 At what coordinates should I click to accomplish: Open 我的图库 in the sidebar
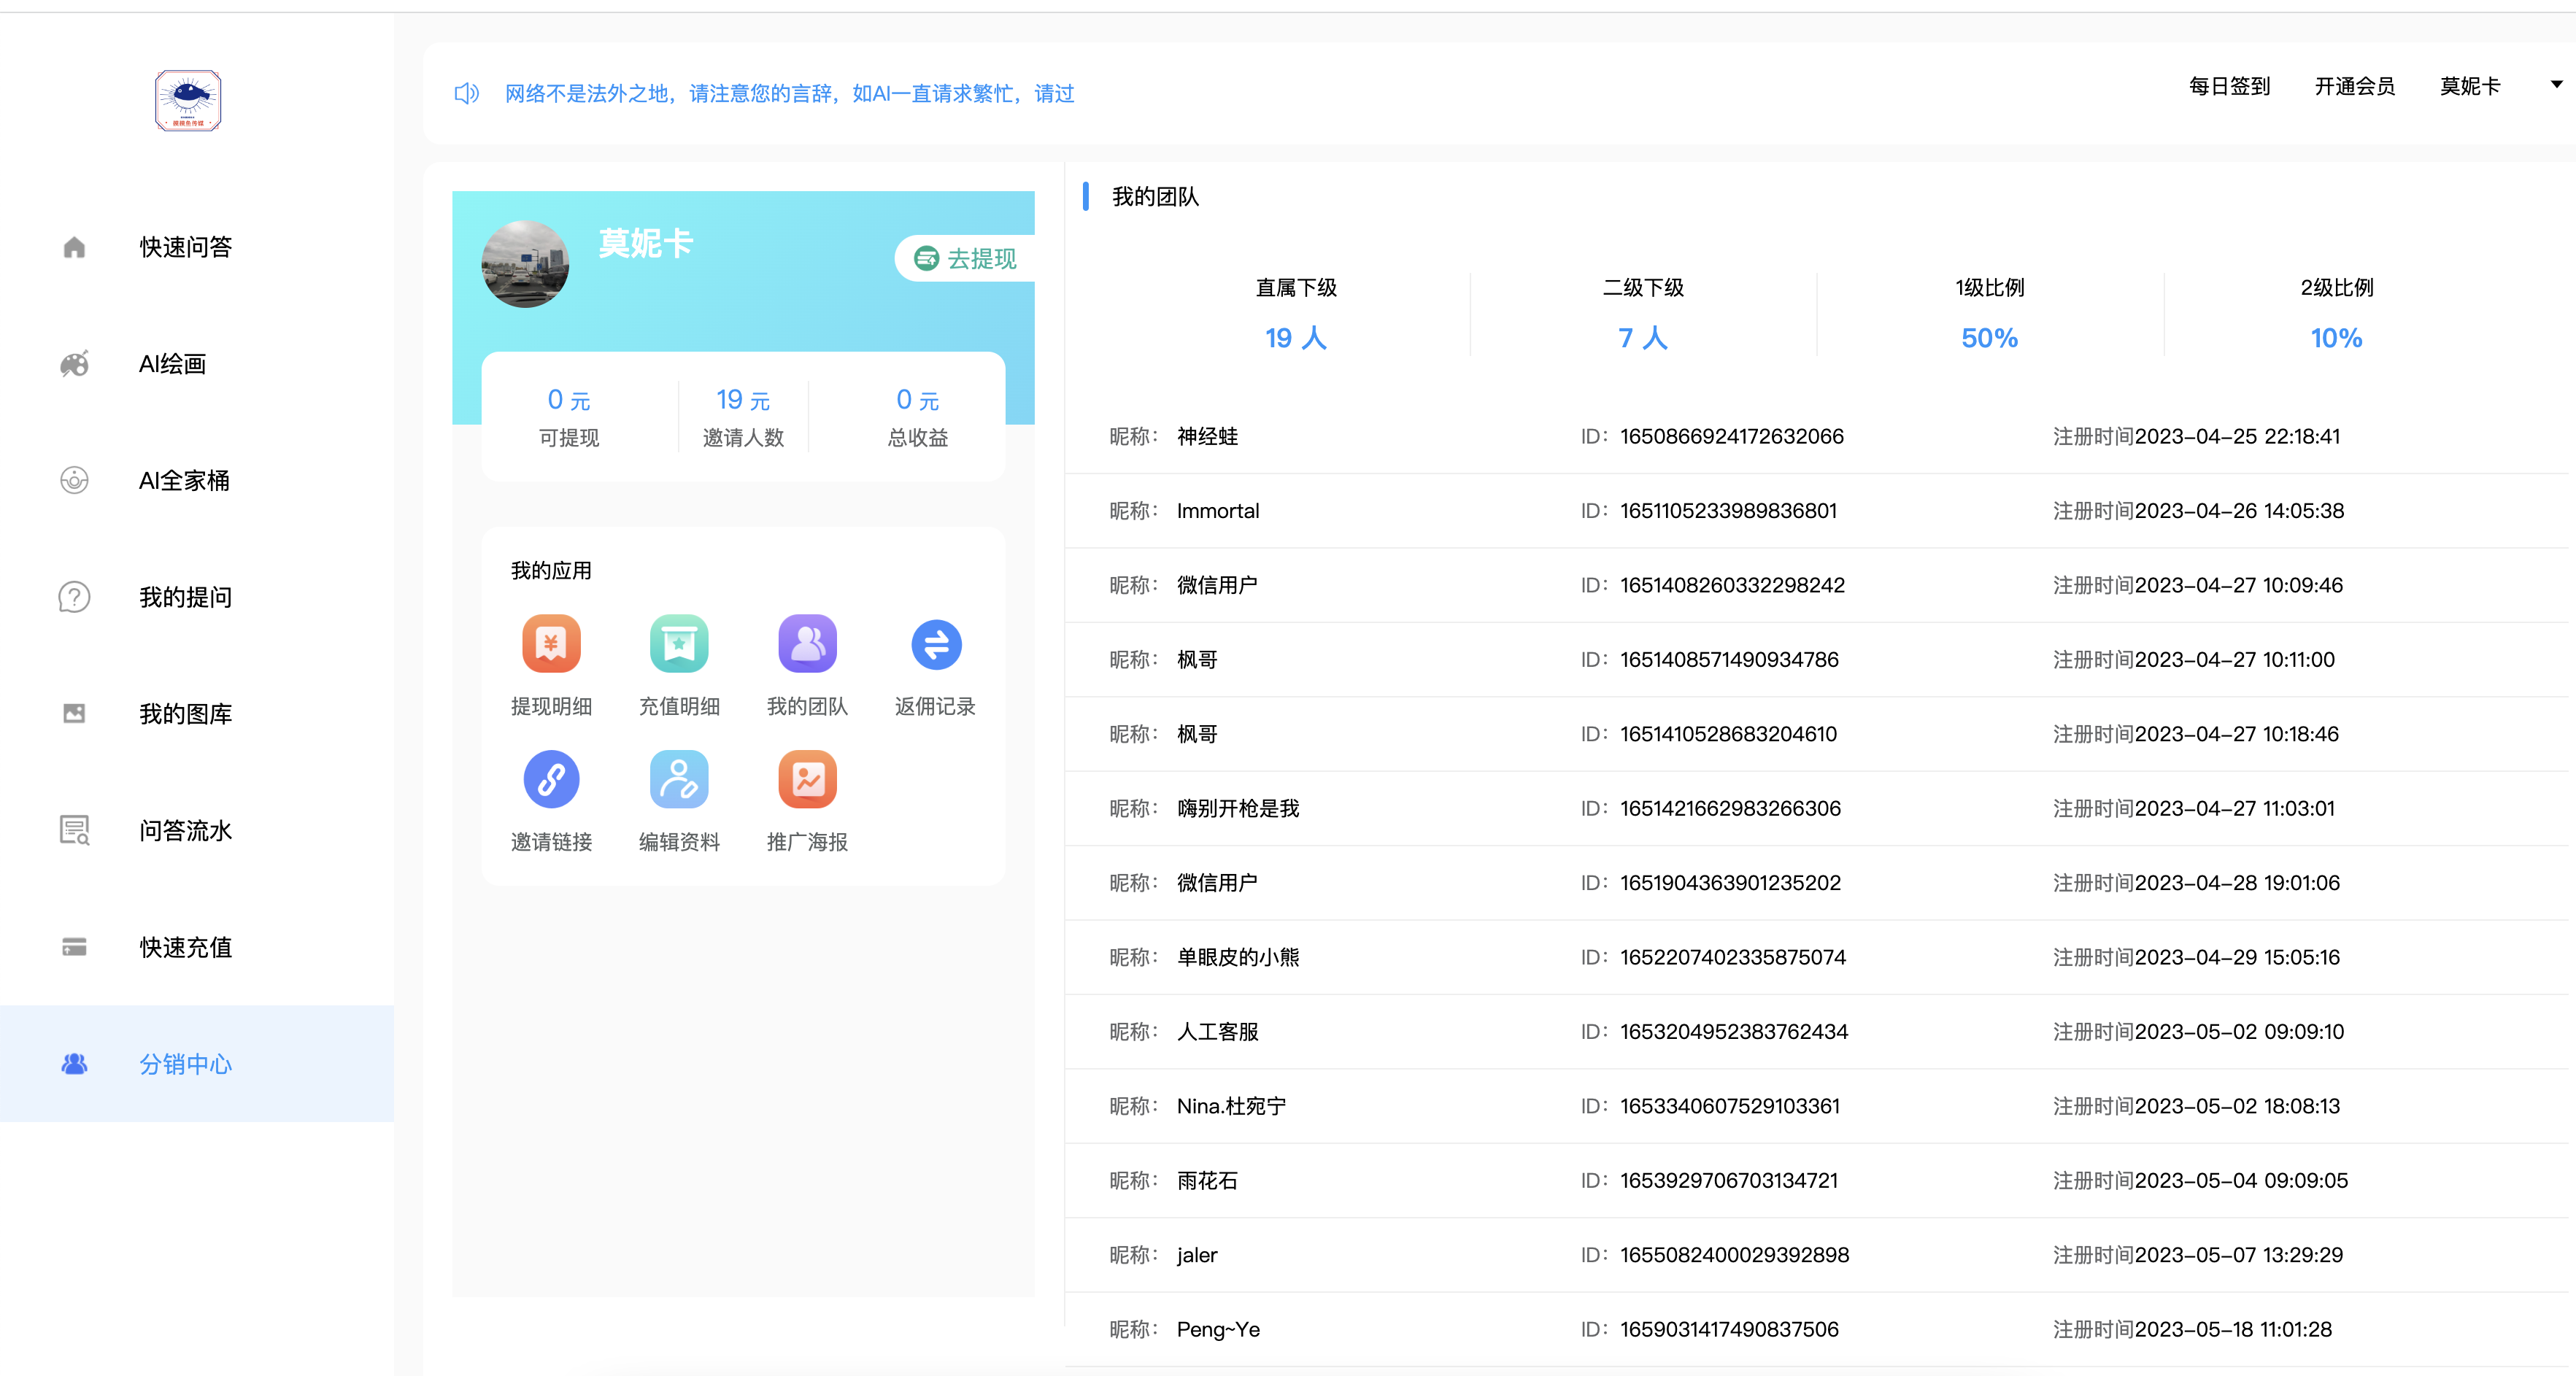coord(186,714)
